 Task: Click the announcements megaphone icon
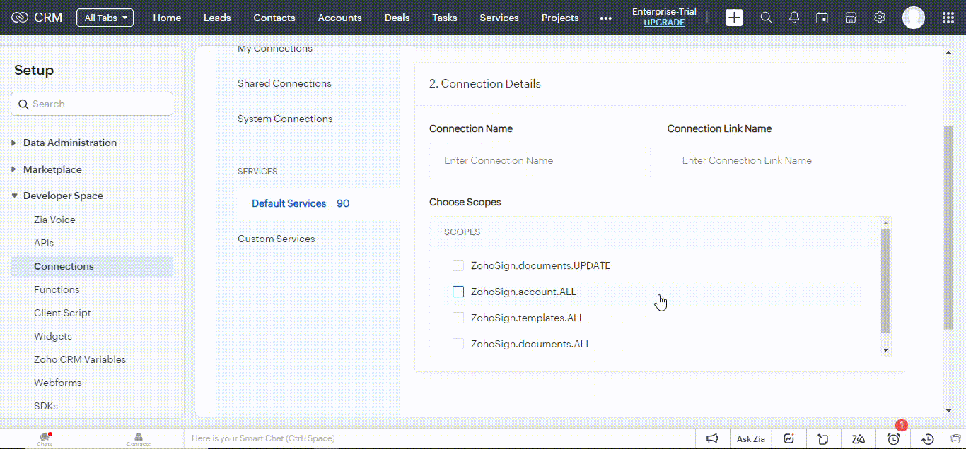pos(713,438)
